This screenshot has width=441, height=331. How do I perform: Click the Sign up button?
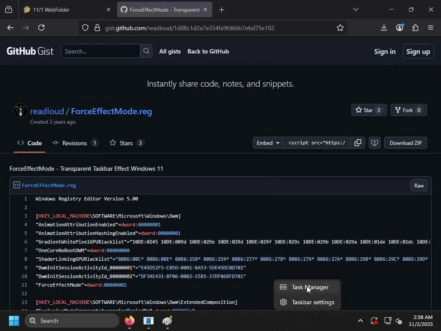pos(418,51)
